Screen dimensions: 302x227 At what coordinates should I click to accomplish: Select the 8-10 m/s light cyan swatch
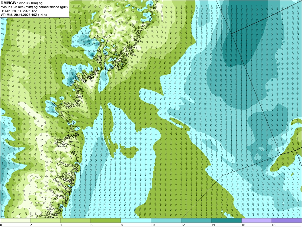pyautogui.click(x=136, y=220)
